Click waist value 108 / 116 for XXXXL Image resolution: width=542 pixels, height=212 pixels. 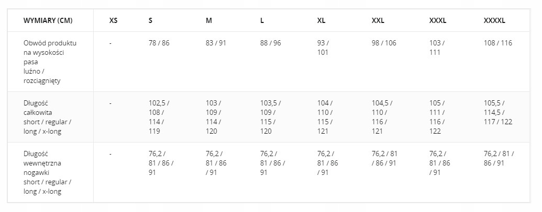498,43
